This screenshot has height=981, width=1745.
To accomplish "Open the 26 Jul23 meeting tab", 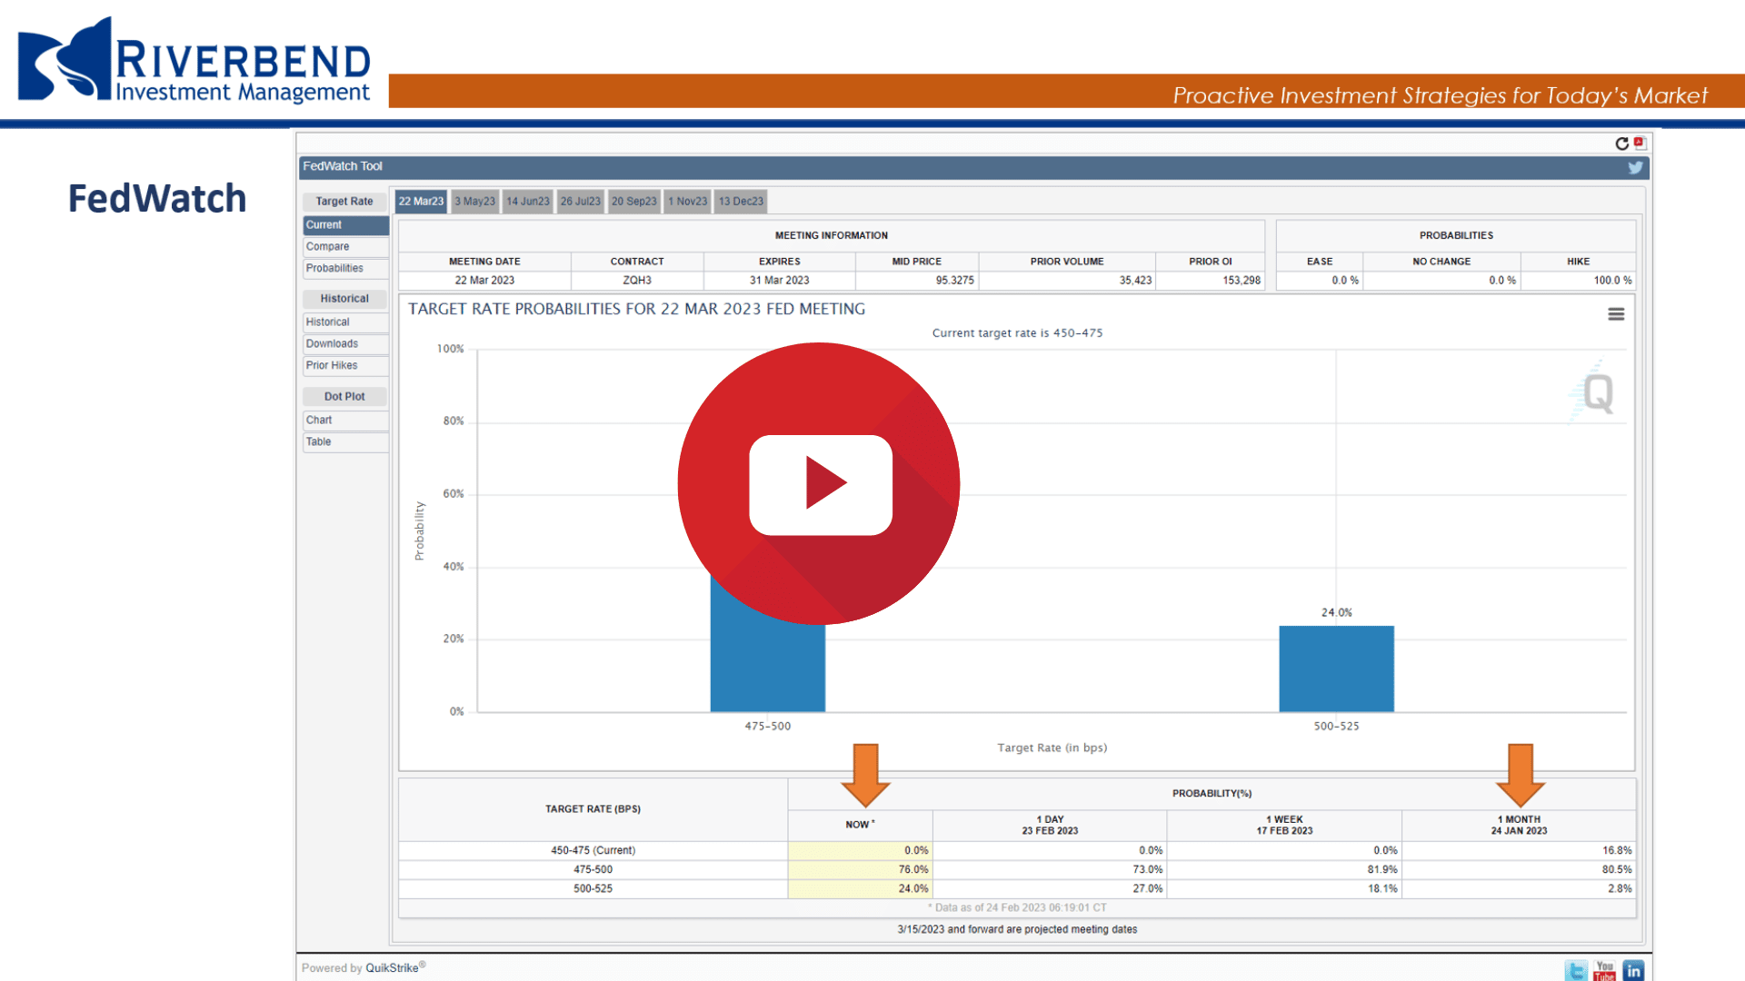I will click(x=580, y=202).
